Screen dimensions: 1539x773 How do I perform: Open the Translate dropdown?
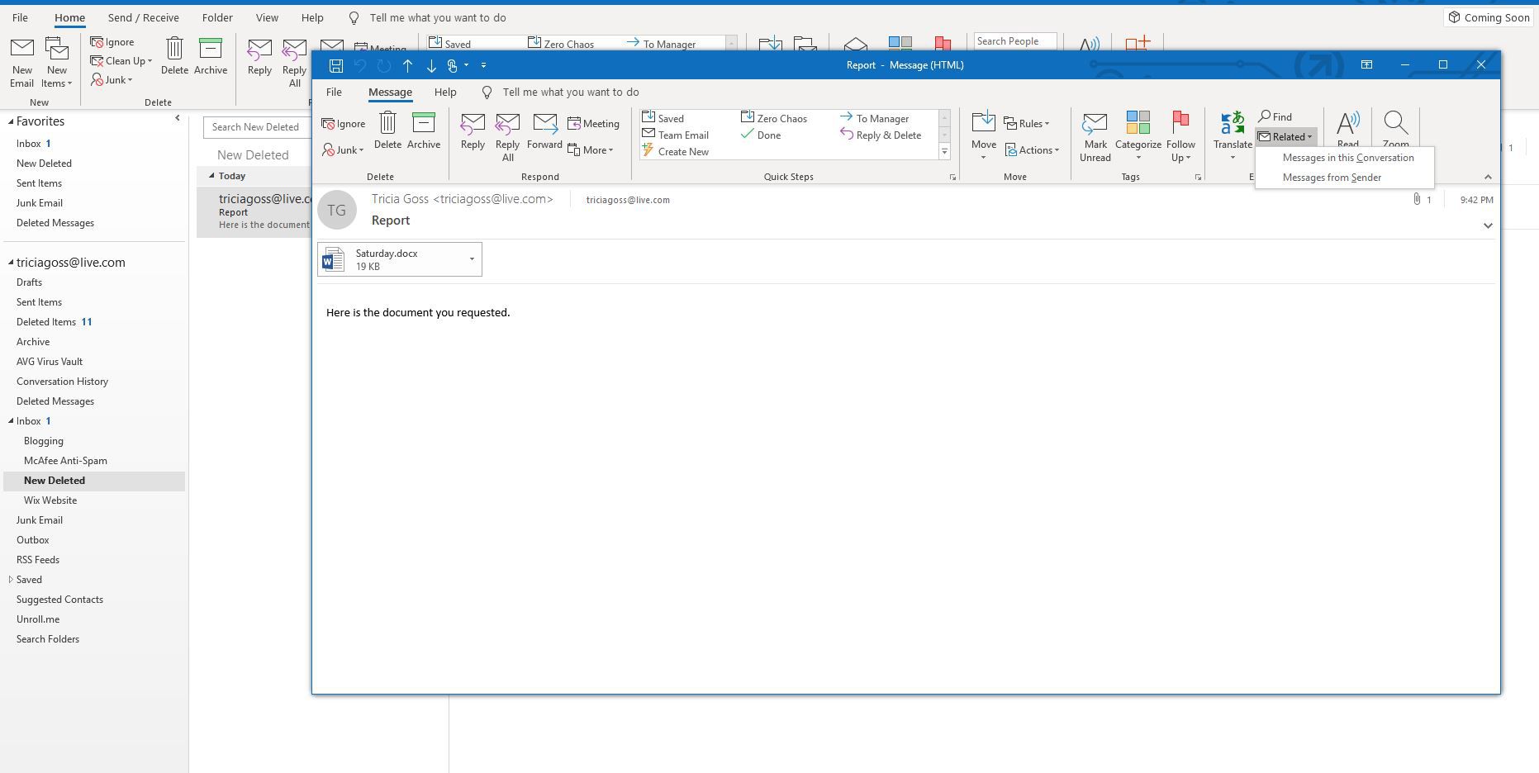pyautogui.click(x=1233, y=137)
